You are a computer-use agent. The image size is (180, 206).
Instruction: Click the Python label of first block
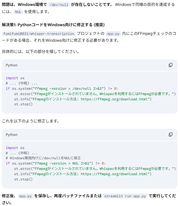[11, 65]
